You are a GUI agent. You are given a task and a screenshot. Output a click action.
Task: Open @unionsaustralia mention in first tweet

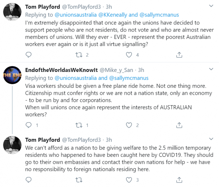[x=75, y=15]
